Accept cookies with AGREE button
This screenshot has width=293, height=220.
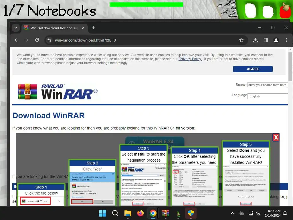253,69
